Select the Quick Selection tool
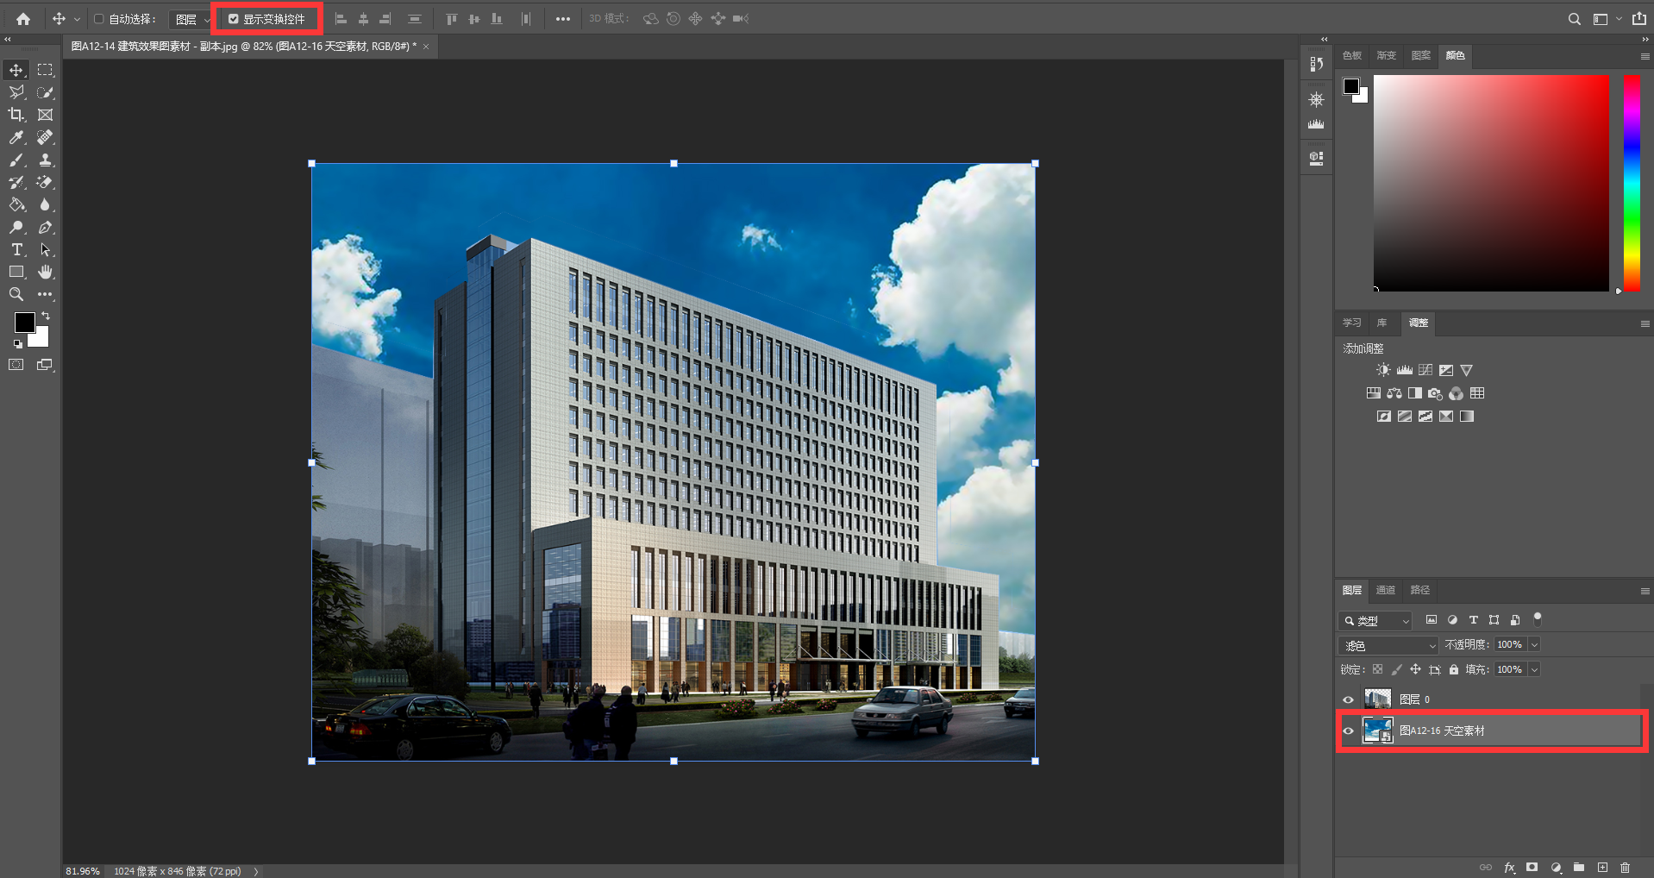Screen dimensions: 1654x878 click(x=45, y=92)
